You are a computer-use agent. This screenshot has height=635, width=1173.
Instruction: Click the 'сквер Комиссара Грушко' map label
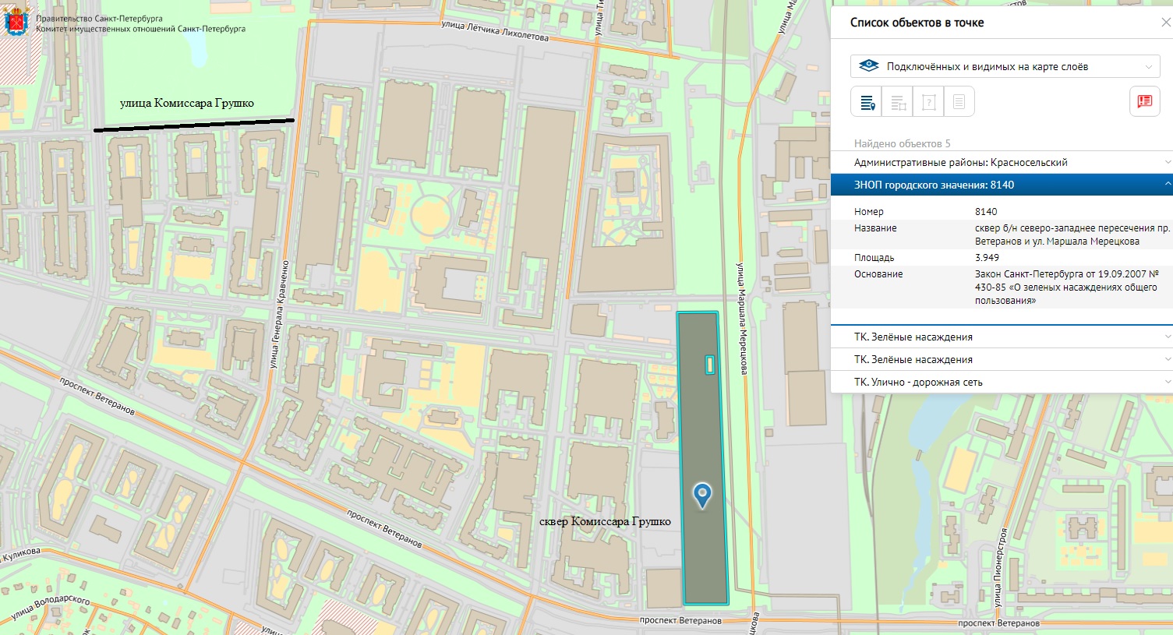[605, 521]
